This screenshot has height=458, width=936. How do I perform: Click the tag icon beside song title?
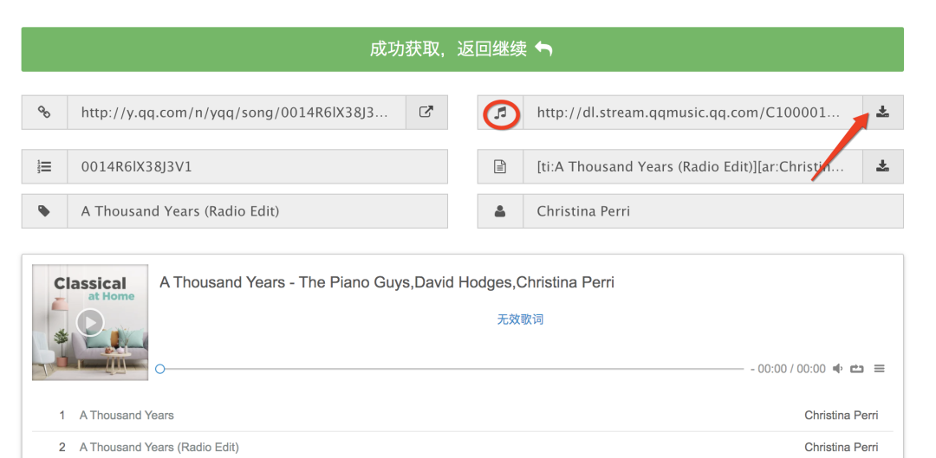(44, 211)
